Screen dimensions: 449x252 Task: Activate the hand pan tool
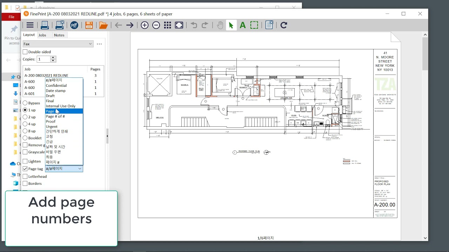click(x=220, y=25)
